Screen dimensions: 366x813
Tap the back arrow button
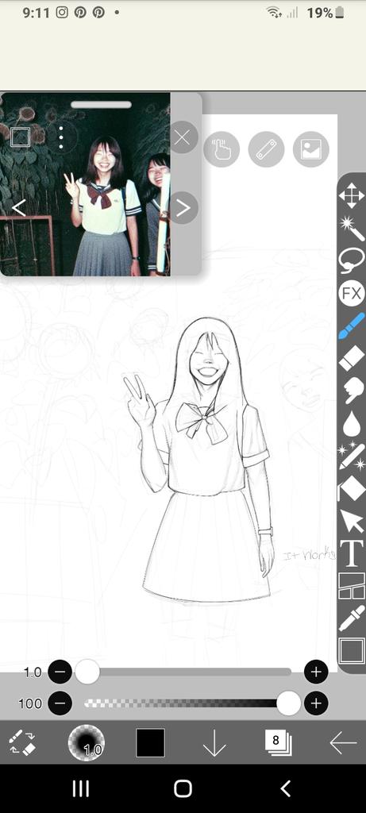(x=343, y=743)
